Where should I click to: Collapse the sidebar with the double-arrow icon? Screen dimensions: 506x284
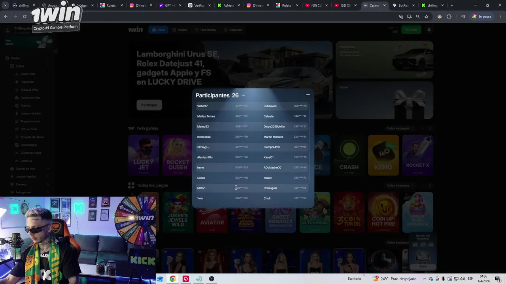pos(55,51)
